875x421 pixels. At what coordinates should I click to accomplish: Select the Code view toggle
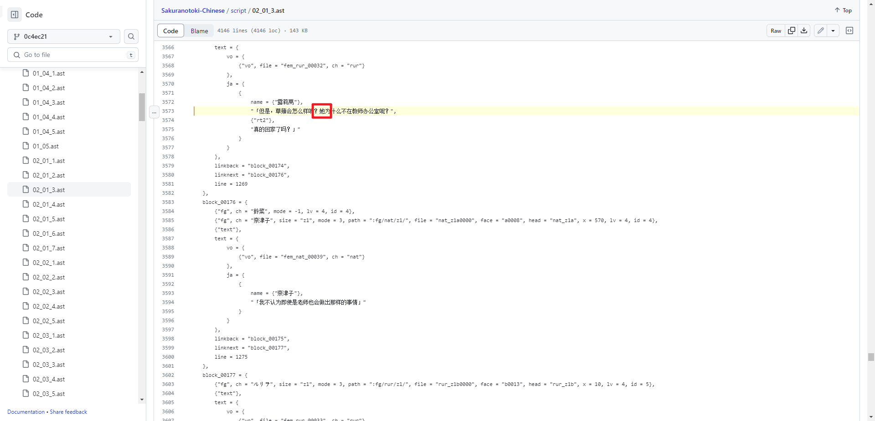(x=170, y=30)
